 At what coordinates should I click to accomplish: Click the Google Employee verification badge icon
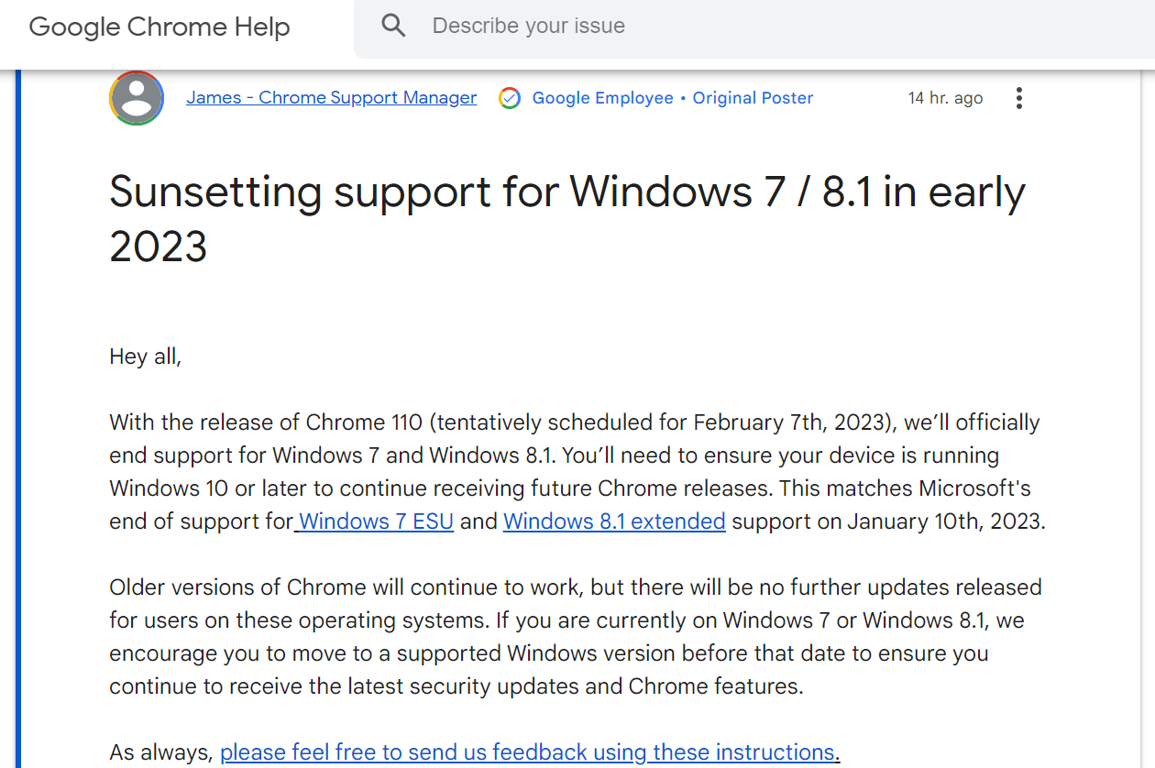509,98
